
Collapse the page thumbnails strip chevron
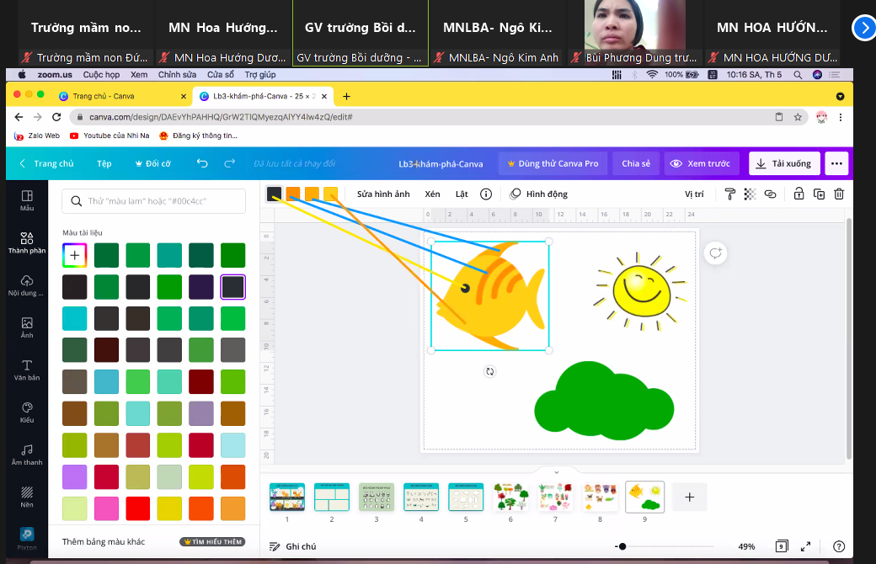(x=556, y=472)
